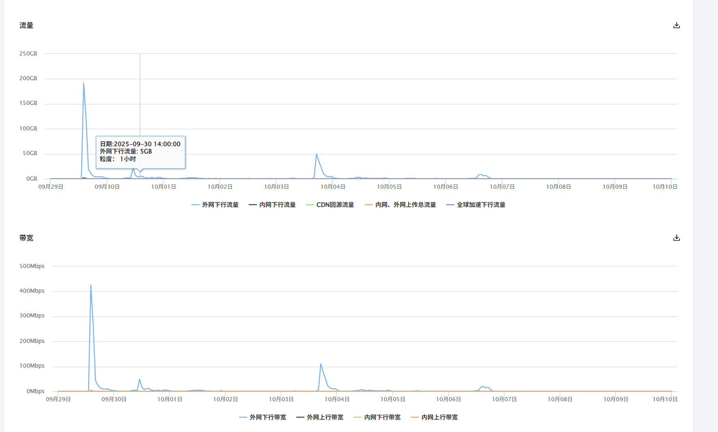Select the 100Mbps bandwidth spike before 10月04日

[321, 364]
